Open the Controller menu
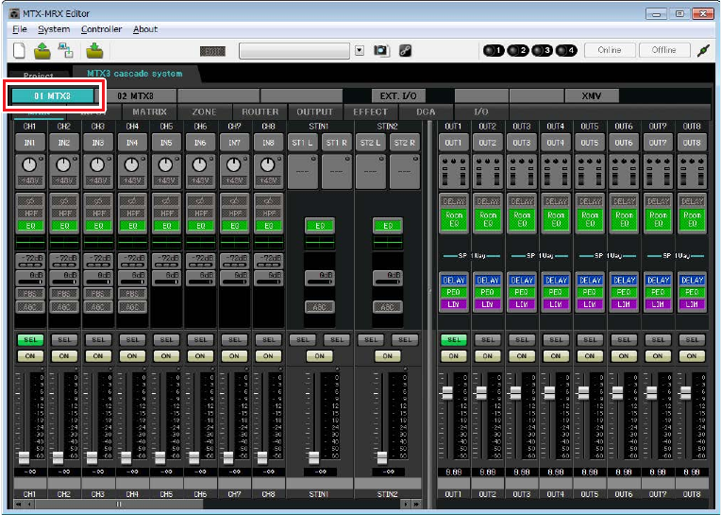Viewport: 721px width, 515px height. pyautogui.click(x=101, y=29)
